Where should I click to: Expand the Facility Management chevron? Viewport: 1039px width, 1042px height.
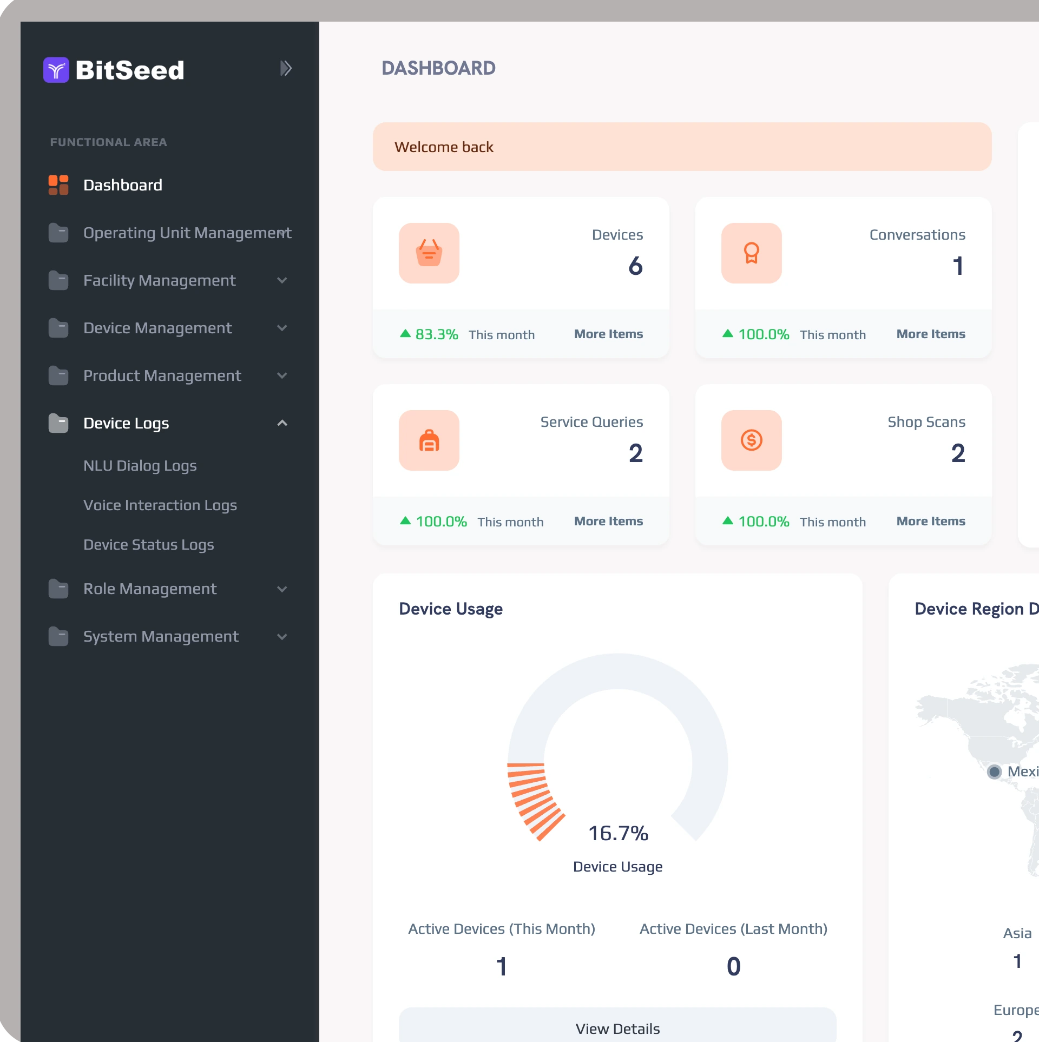[282, 280]
